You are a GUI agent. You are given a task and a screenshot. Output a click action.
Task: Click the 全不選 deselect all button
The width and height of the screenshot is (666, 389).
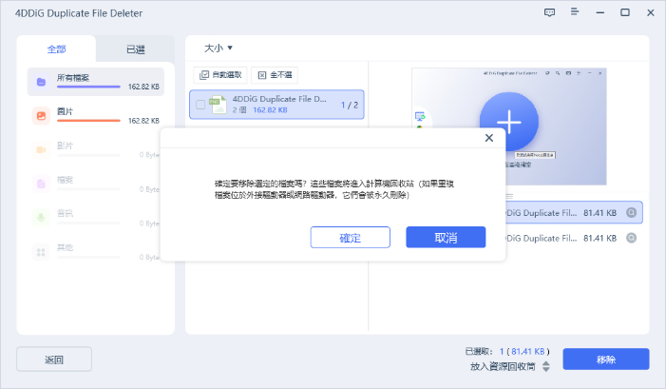pyautogui.click(x=275, y=75)
